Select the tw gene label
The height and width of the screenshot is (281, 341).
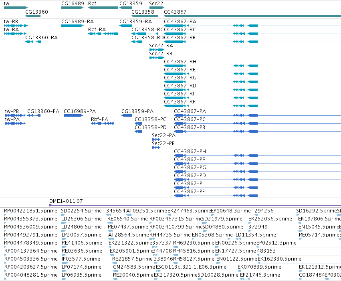(6, 4)
